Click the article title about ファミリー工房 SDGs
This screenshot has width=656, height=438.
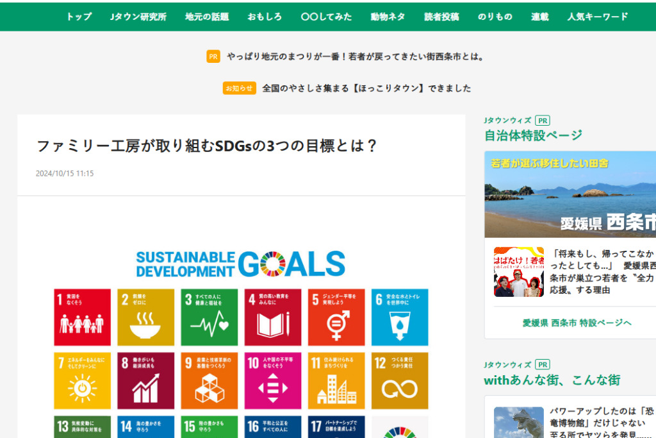(x=207, y=146)
